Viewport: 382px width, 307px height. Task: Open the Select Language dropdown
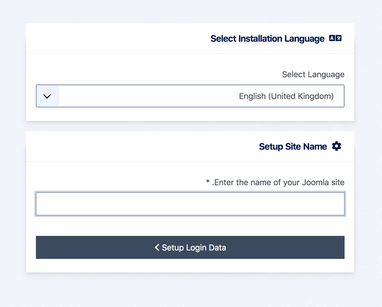tap(190, 96)
